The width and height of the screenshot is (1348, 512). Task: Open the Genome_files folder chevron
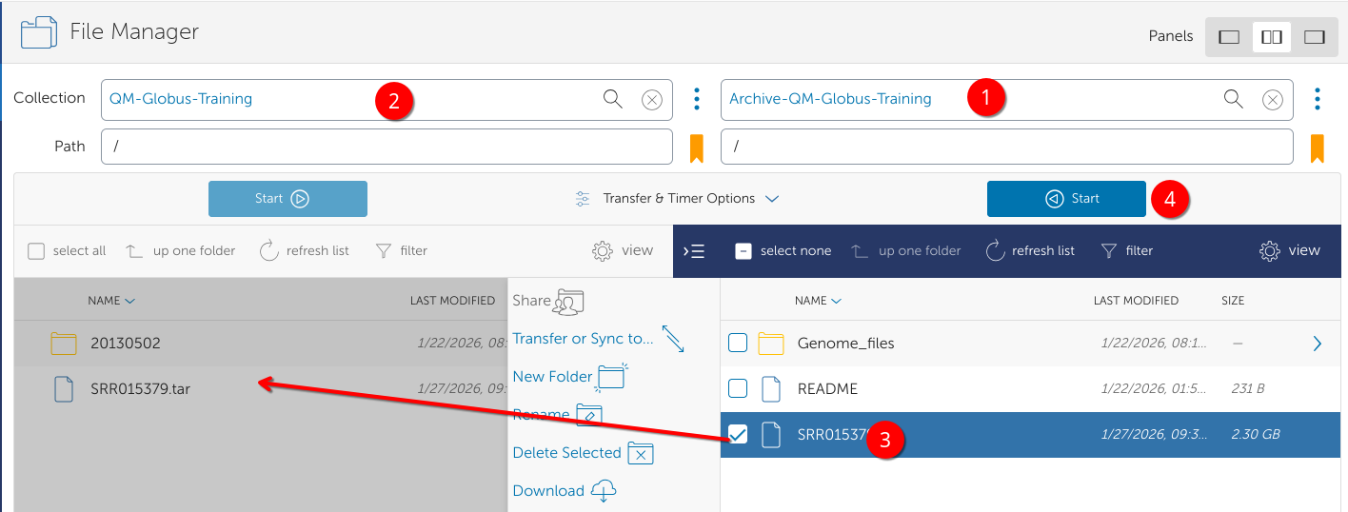click(1318, 344)
